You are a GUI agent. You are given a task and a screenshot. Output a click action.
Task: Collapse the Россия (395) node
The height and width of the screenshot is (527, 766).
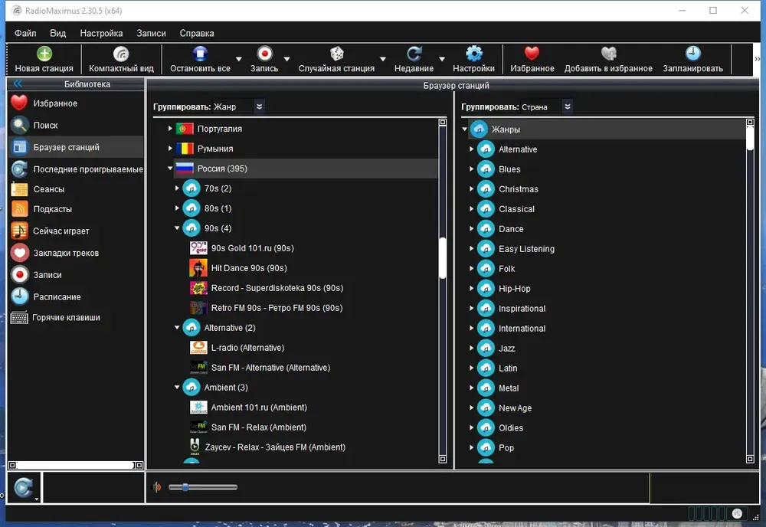click(170, 168)
